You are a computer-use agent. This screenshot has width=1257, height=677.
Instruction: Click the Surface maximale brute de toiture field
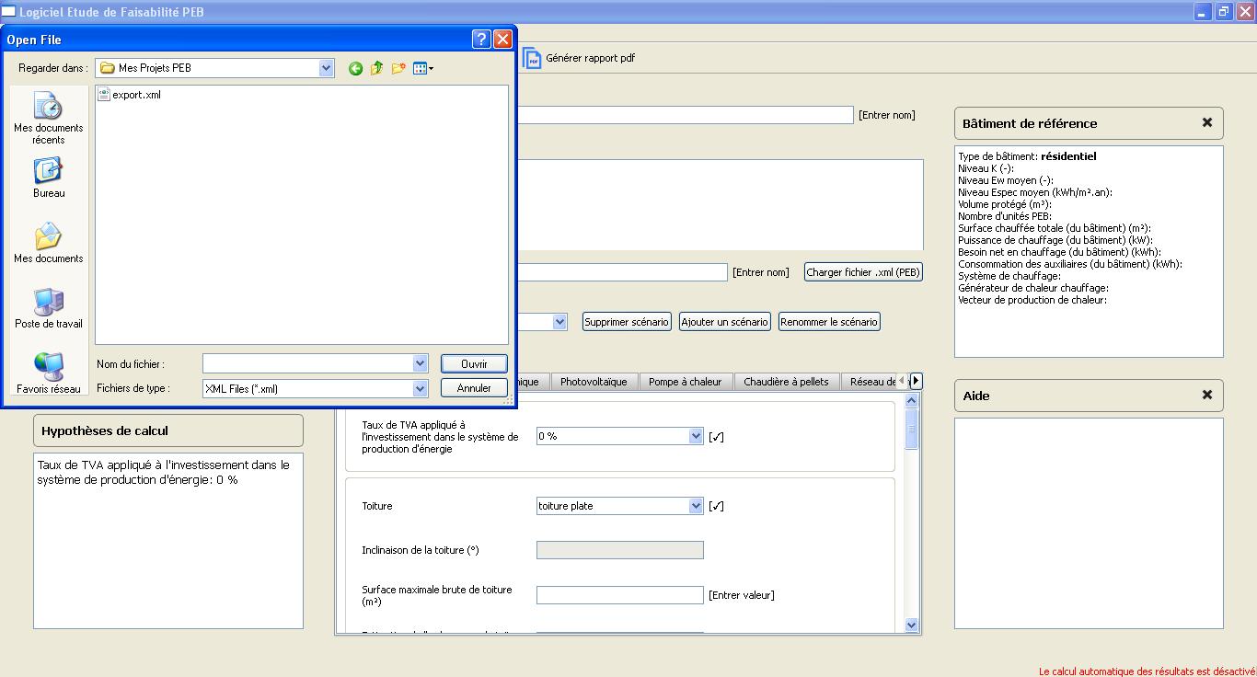(x=620, y=595)
